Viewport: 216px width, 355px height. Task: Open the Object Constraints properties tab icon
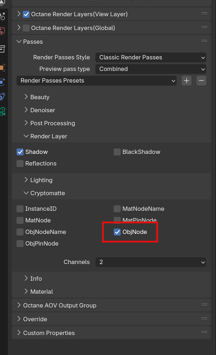(x=2, y=97)
